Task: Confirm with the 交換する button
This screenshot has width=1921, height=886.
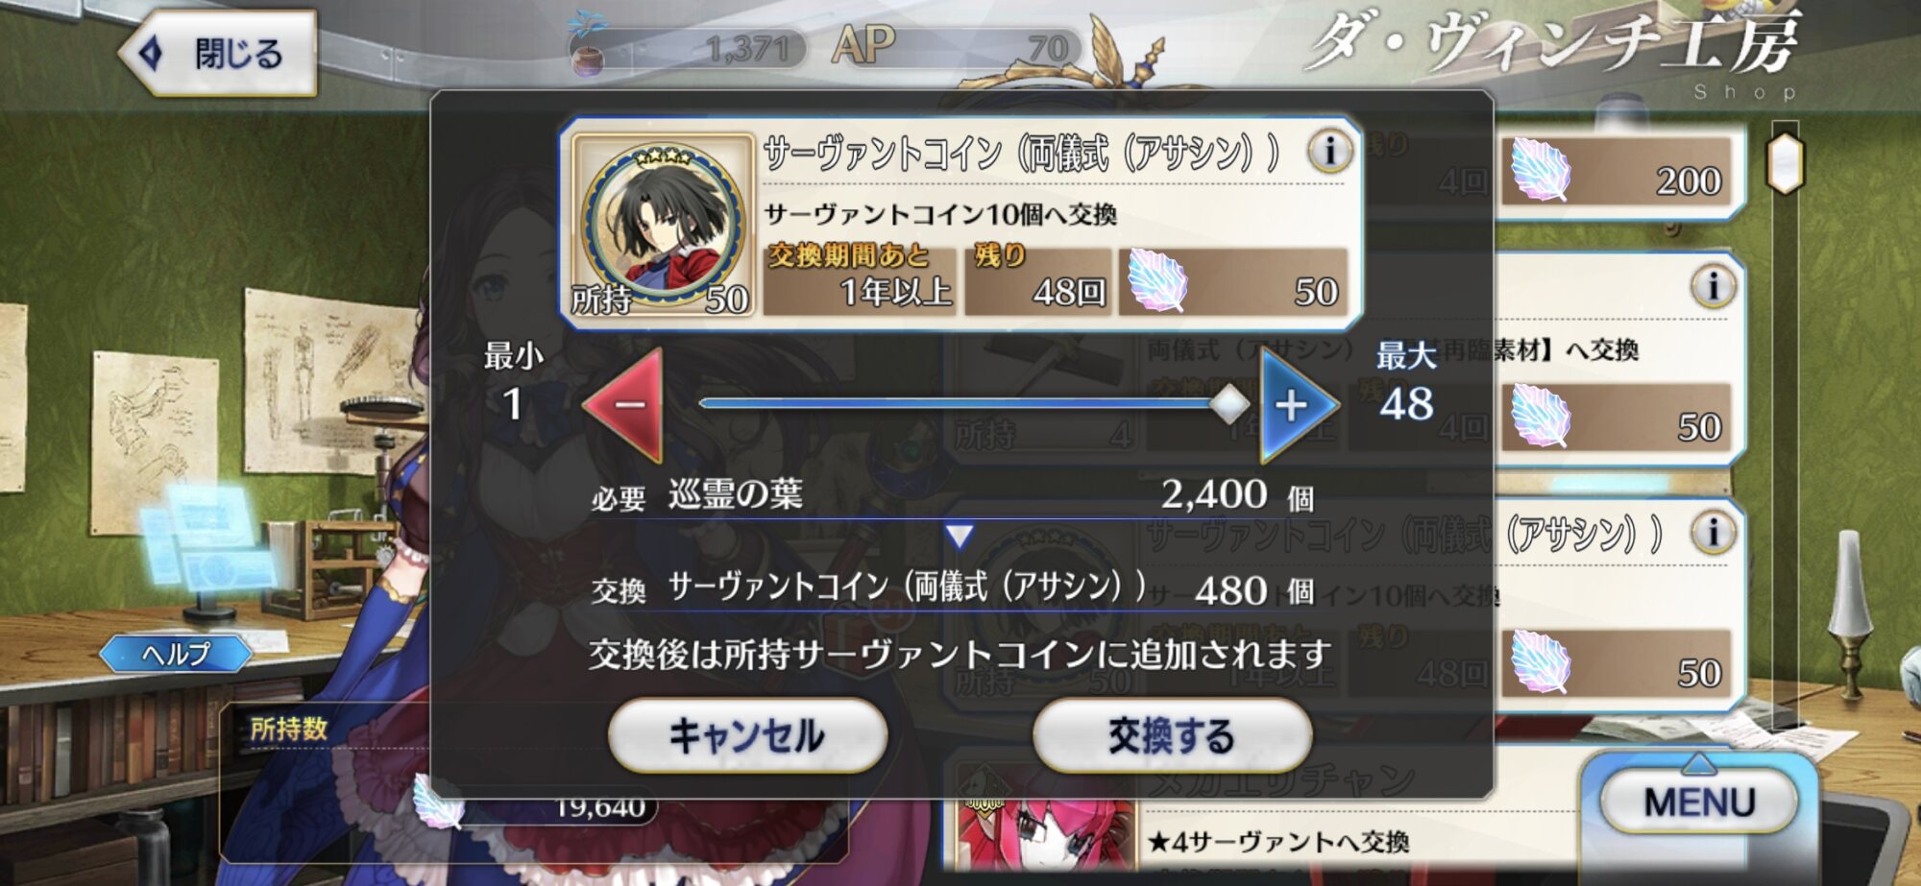Action: tap(1172, 736)
